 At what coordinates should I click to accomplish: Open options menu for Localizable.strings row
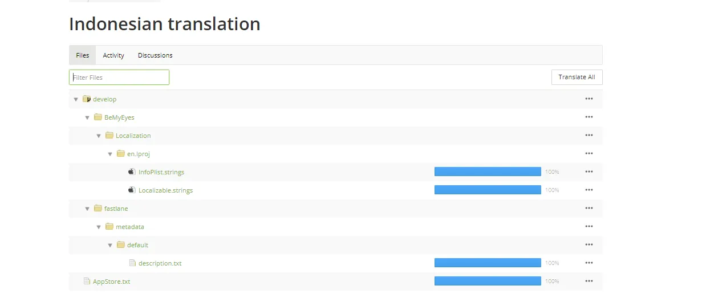click(x=589, y=190)
